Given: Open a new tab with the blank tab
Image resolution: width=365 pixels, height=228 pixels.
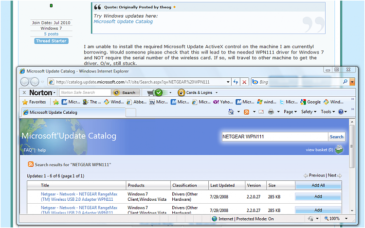Looking at the screenshot, I should 131,113.
